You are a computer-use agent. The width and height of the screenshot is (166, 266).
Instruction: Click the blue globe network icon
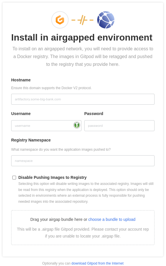coord(106,20)
